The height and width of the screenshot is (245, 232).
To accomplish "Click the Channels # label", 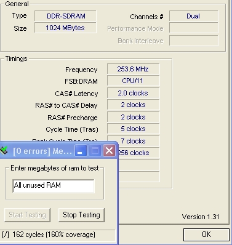I will [146, 17].
